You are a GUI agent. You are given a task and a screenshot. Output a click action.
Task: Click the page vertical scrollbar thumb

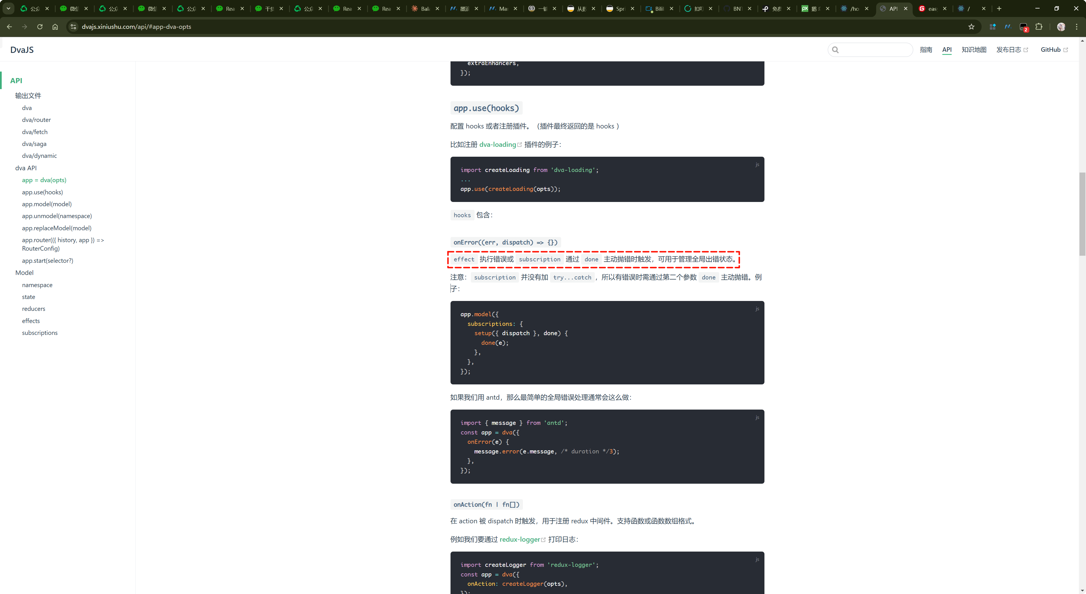1082,214
